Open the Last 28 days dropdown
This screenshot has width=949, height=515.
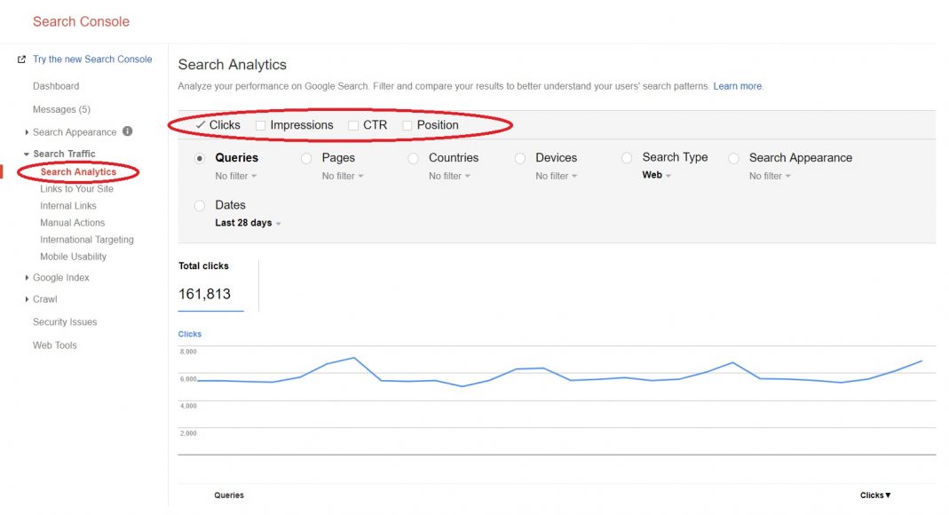[248, 223]
